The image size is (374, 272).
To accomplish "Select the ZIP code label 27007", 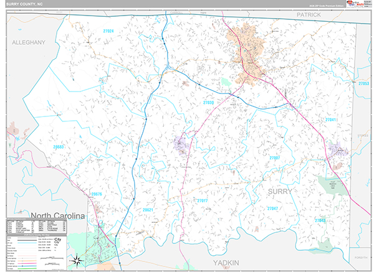I will point(275,157).
